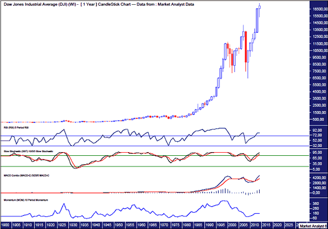Click the RSI 52,00 scale value

tap(318, 140)
